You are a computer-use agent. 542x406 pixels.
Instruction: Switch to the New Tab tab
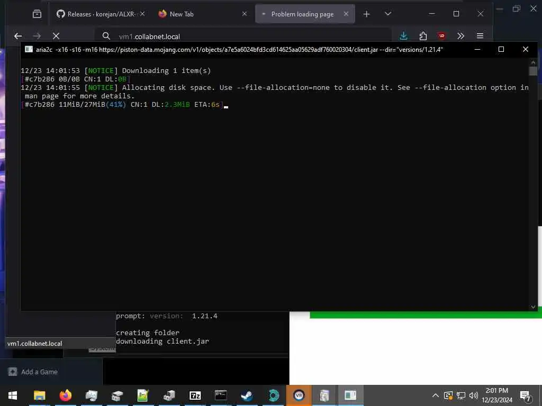click(202, 14)
